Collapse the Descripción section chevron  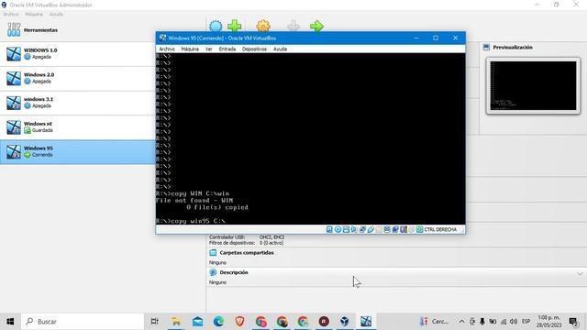[580, 273]
